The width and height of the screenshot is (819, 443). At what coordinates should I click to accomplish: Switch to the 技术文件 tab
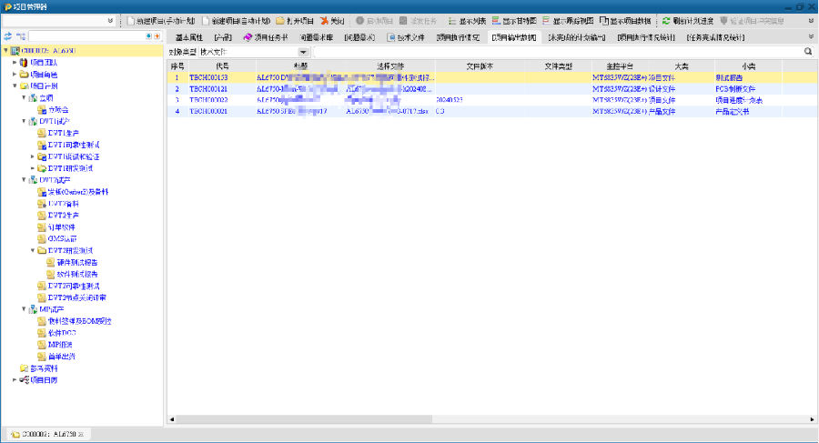[407, 37]
